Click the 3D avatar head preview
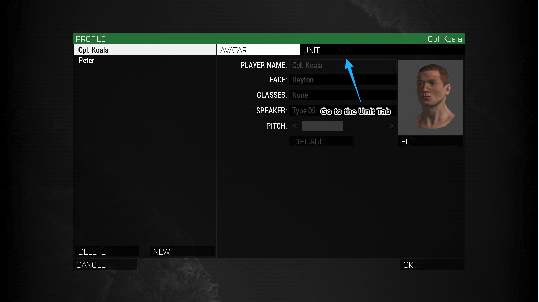This screenshot has width=539, height=302. point(430,97)
